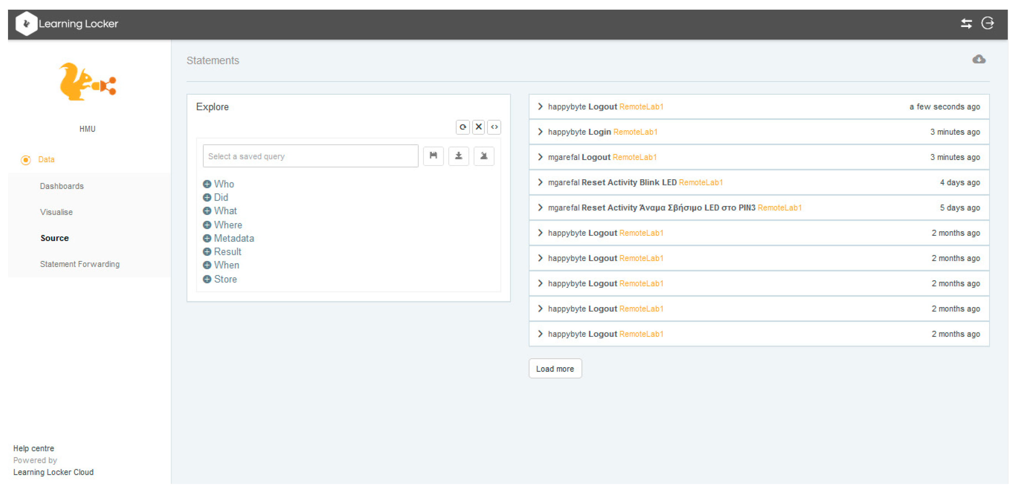The width and height of the screenshot is (1018, 493).
Task: Click the switch organisation arrows icon
Action: (x=966, y=24)
